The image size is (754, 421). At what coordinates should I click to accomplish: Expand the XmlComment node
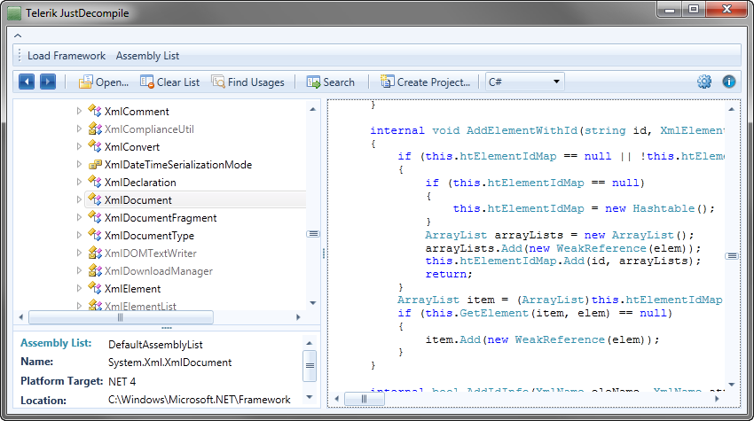pyautogui.click(x=79, y=111)
